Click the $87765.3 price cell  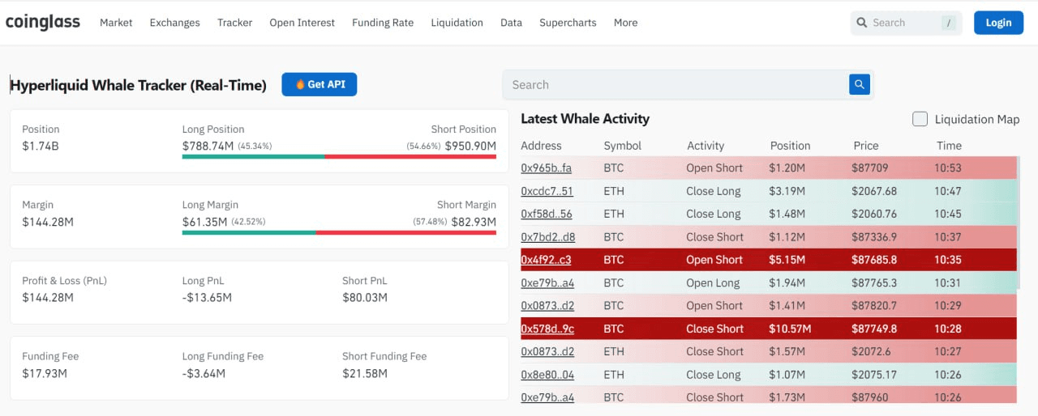point(874,283)
